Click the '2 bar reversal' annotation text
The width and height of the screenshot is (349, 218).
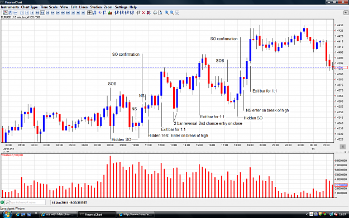tap(185, 123)
